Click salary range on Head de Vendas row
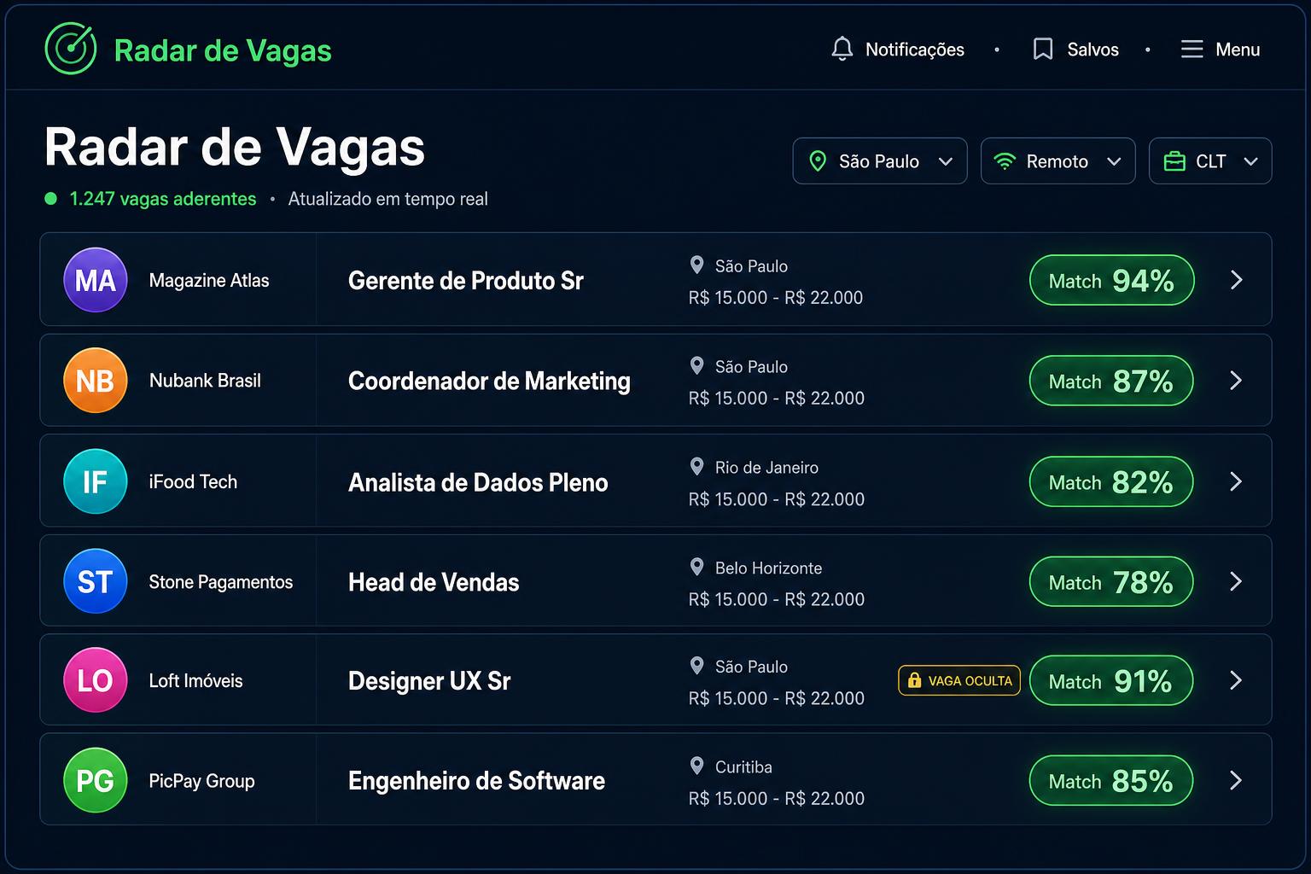Screen dimensions: 1311x874 pyautogui.click(x=777, y=599)
